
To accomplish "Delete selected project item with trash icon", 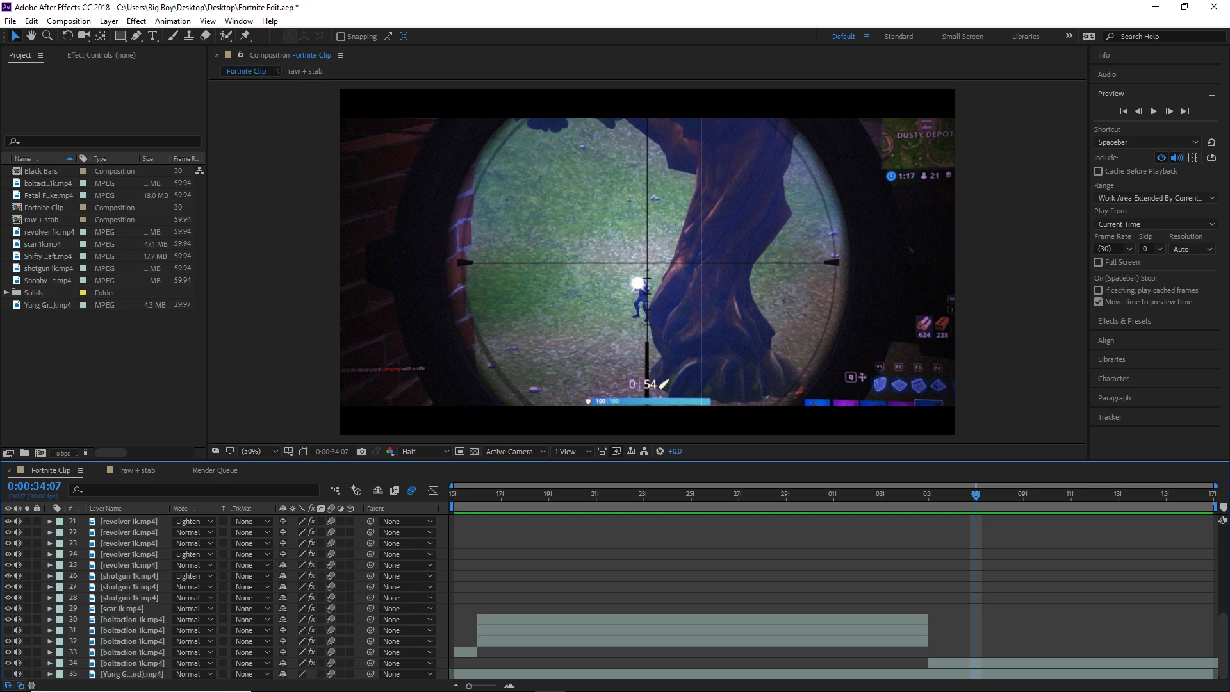I will tap(85, 453).
